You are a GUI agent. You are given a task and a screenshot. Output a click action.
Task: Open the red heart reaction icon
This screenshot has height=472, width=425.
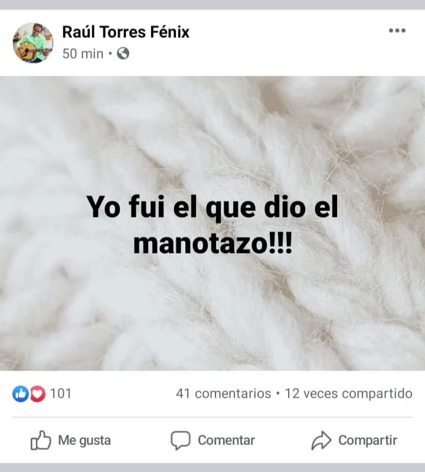[x=38, y=394]
